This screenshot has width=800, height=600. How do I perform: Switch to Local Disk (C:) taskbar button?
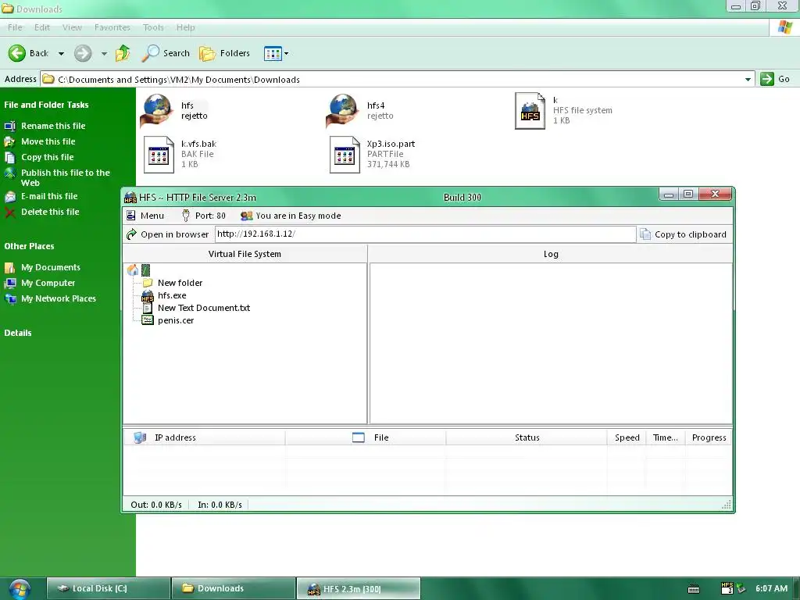tap(108, 588)
